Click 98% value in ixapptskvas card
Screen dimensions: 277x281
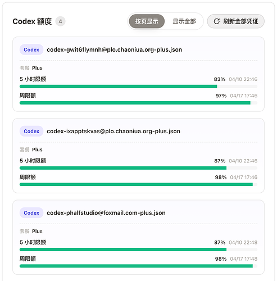221,177
